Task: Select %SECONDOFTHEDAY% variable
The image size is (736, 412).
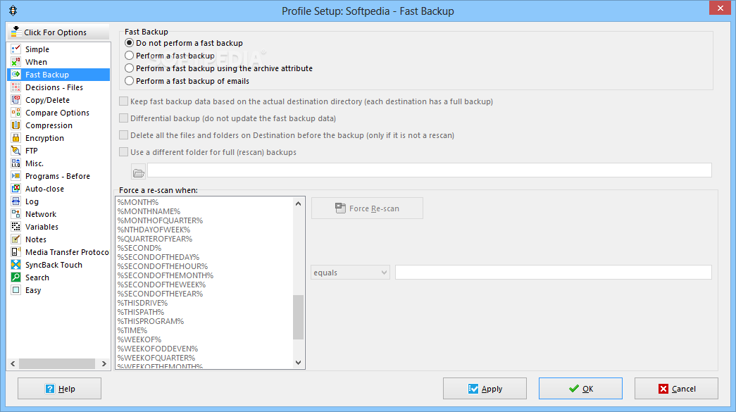Action: tap(158, 257)
